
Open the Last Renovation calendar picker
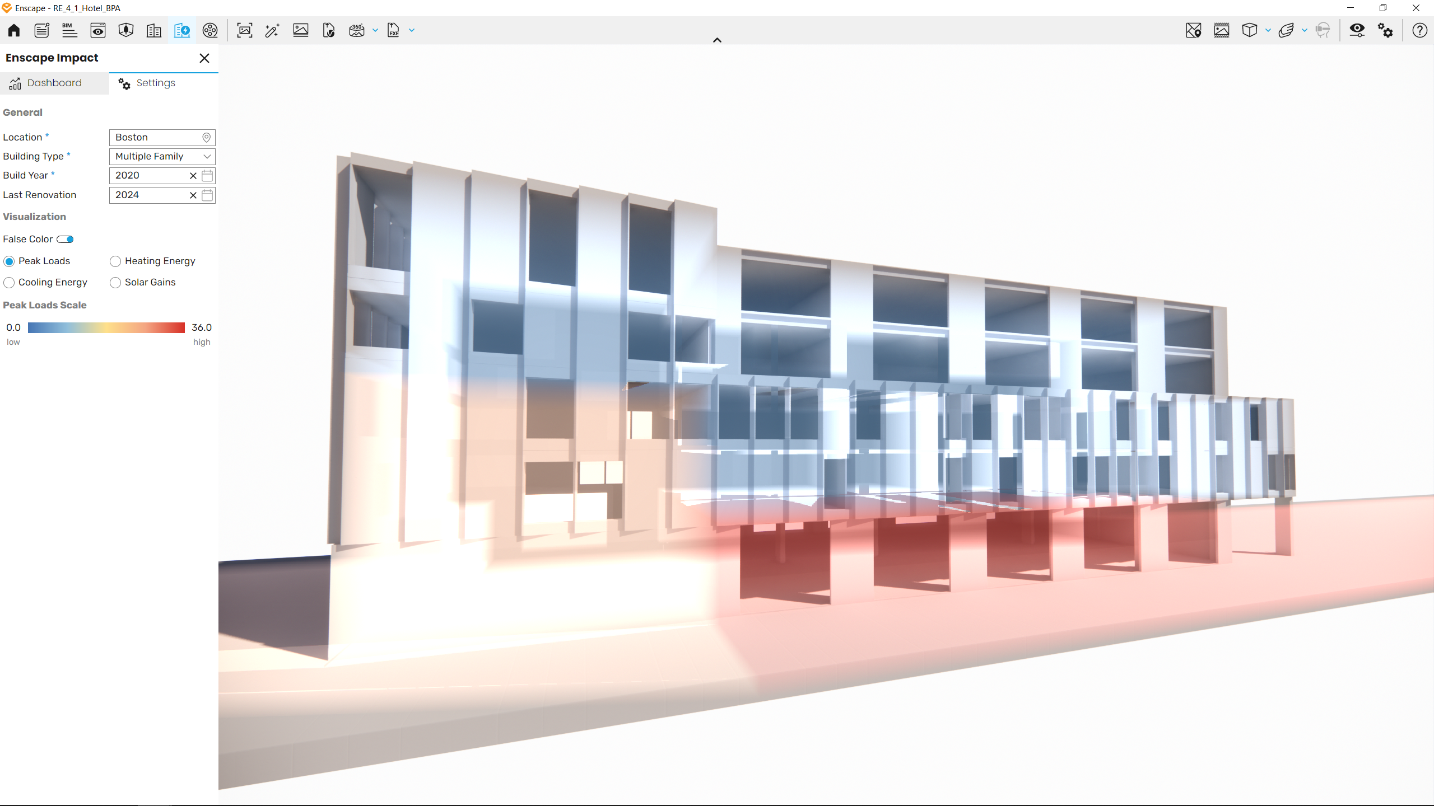tap(207, 195)
